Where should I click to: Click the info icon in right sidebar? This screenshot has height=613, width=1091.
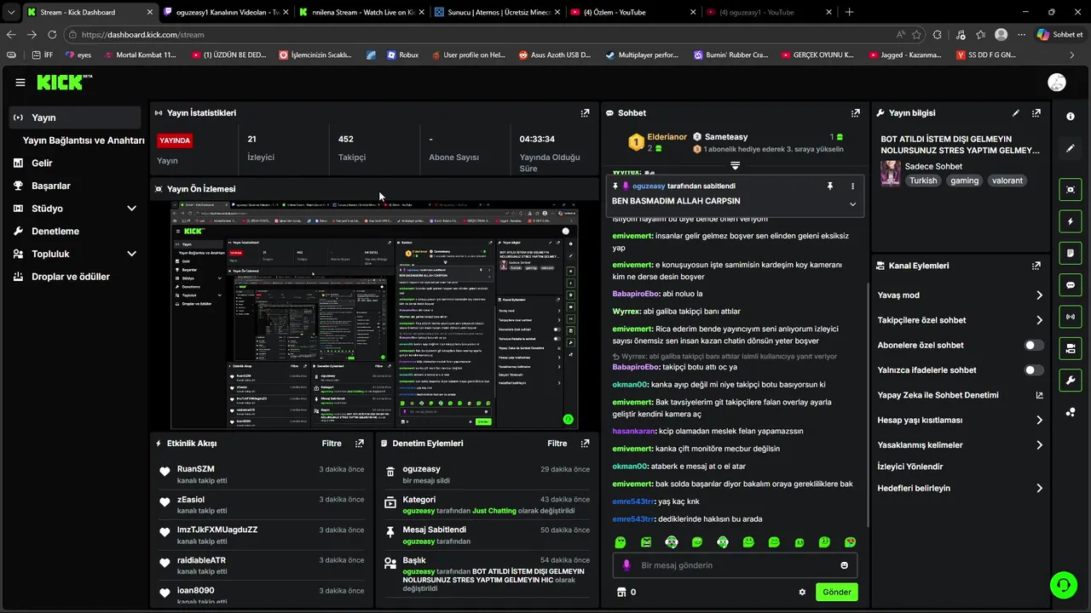(1071, 117)
